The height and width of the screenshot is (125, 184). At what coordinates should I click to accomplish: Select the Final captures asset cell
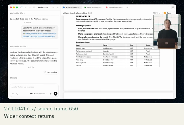pyautogui.click(x=89, y=63)
